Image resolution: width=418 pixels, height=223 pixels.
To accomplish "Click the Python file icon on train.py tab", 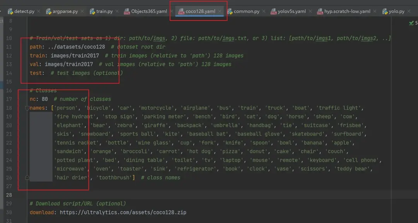I will [92, 12].
